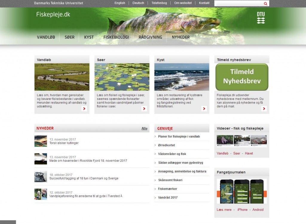Open the Vandløb stream photo

tap(62, 77)
